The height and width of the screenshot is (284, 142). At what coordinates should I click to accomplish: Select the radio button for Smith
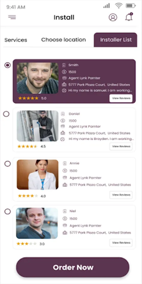coord(8,65)
